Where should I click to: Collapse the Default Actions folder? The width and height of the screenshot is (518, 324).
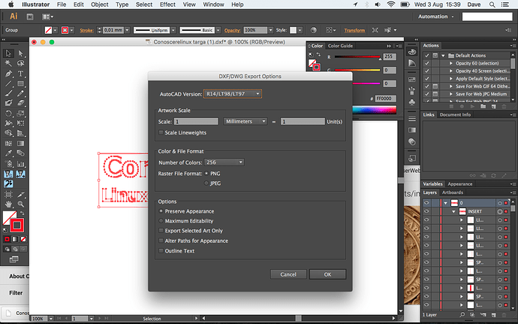pyautogui.click(x=444, y=56)
